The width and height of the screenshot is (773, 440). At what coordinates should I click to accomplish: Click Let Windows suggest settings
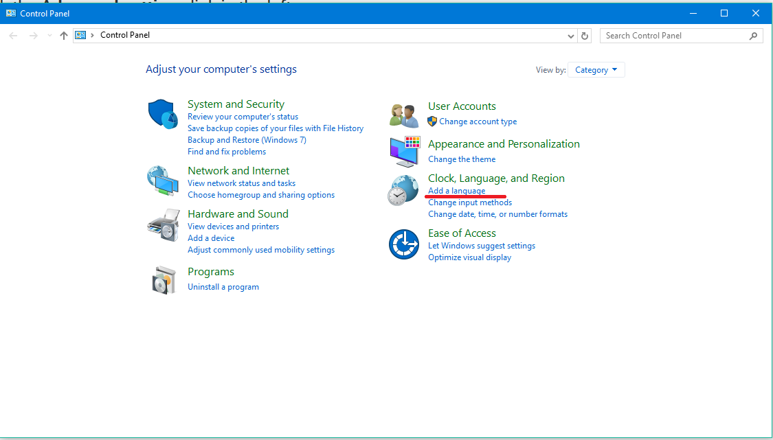481,246
